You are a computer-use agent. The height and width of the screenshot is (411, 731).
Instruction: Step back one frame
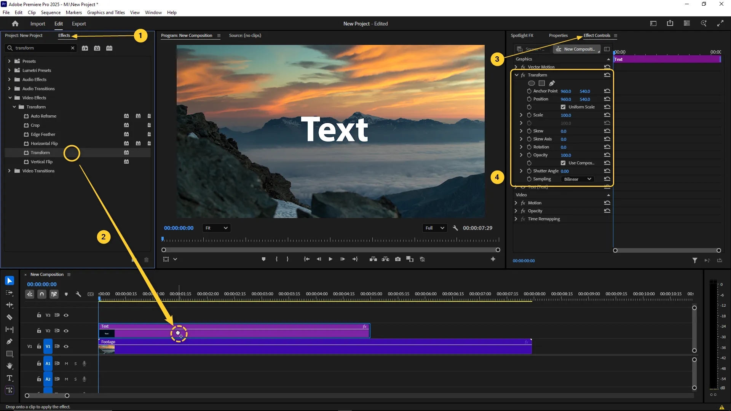(x=319, y=259)
